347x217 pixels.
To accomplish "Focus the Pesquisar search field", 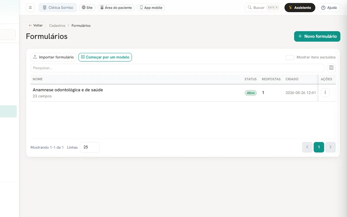I will (178, 68).
